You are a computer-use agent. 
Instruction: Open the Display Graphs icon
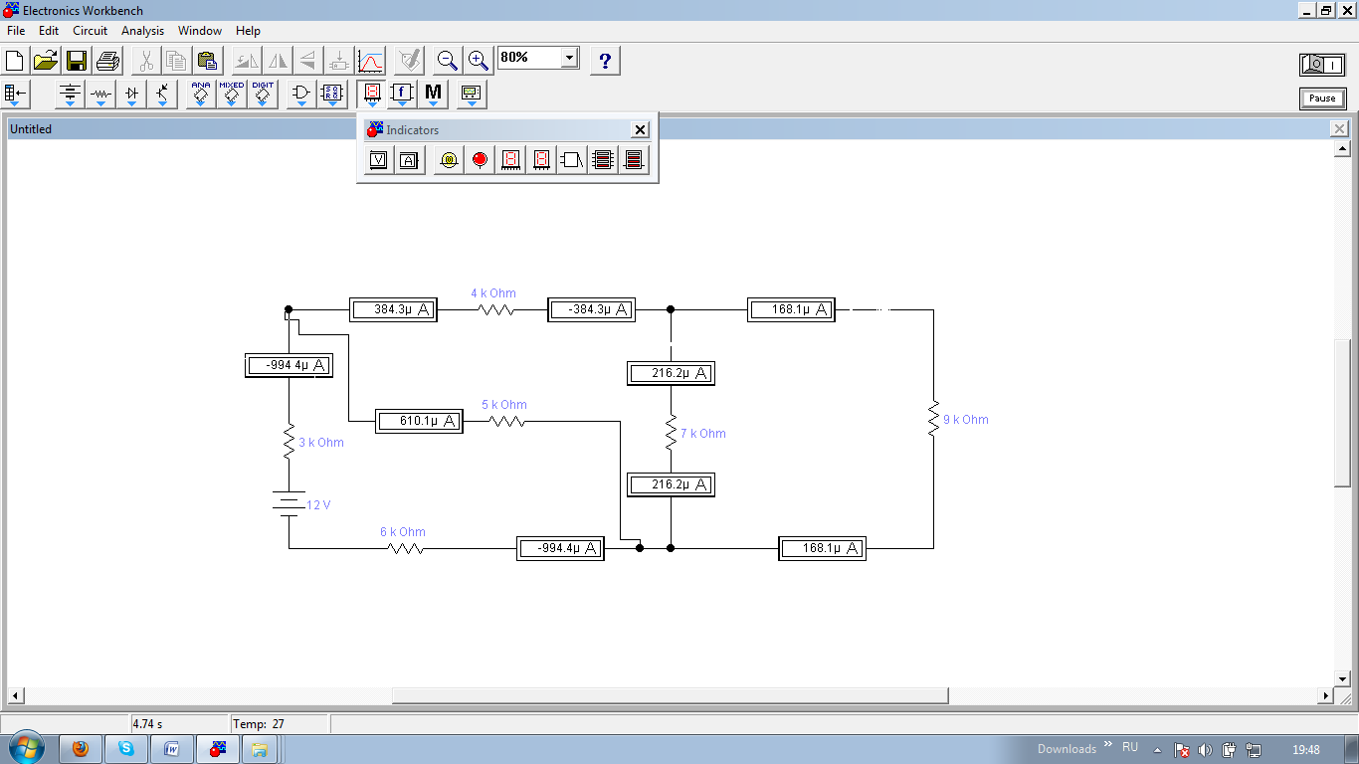click(370, 61)
